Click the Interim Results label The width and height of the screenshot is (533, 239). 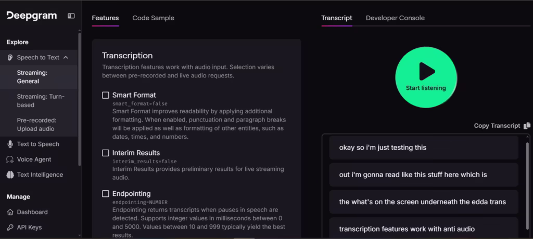click(136, 153)
